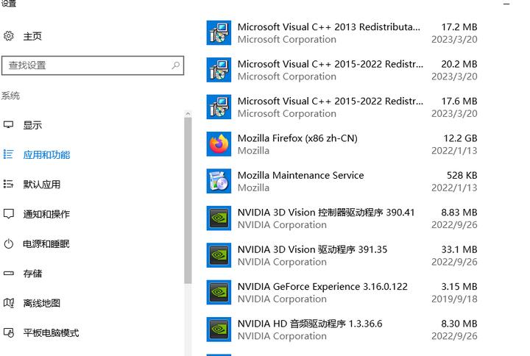
Task: Click the default apps icon
Action: [x=8, y=184]
